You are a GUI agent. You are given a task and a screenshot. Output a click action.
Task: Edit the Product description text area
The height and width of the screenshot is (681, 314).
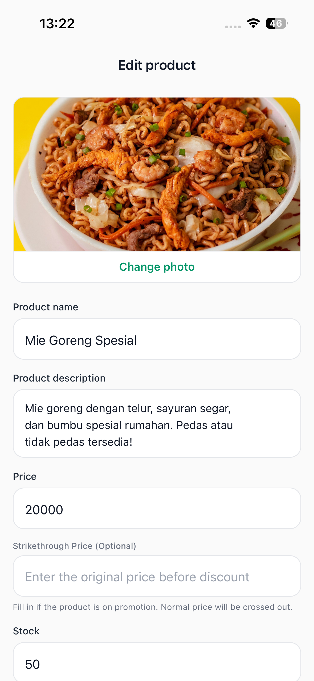(157, 423)
